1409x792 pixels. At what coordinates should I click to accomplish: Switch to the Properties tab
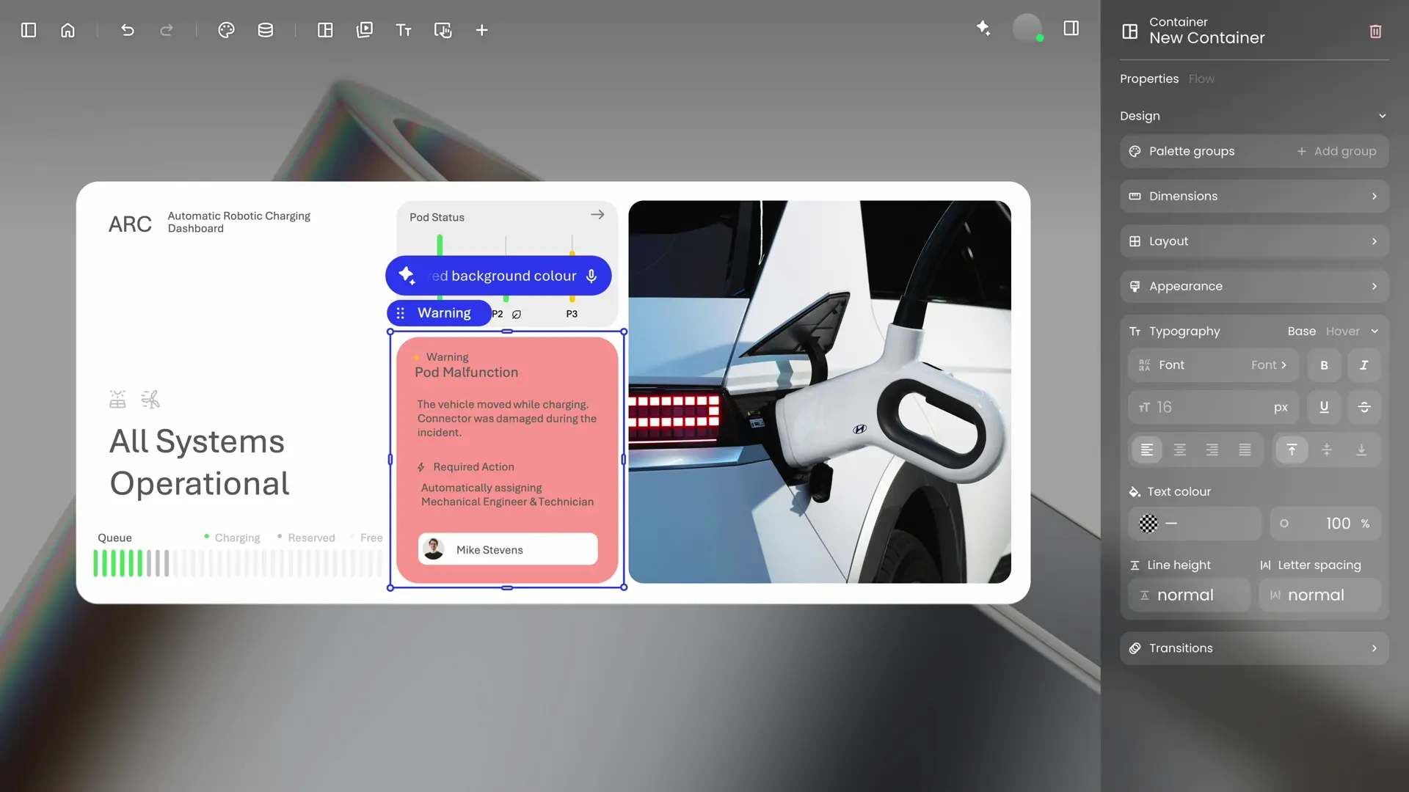[1149, 78]
